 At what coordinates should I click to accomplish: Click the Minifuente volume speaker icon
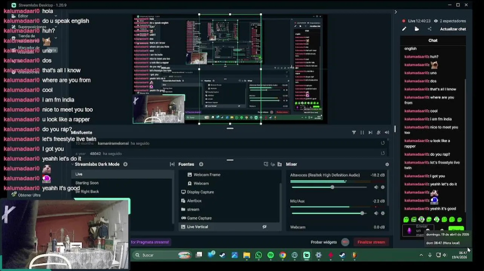pos(387,132)
